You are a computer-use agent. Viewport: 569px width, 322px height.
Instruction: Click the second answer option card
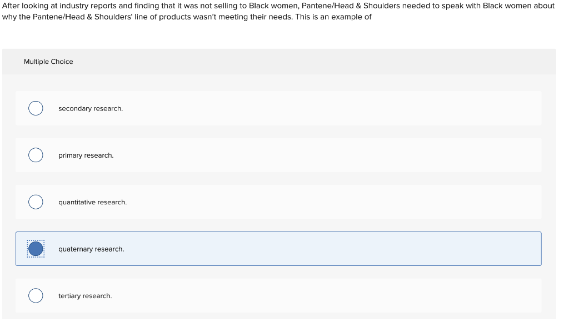pyautogui.click(x=278, y=155)
